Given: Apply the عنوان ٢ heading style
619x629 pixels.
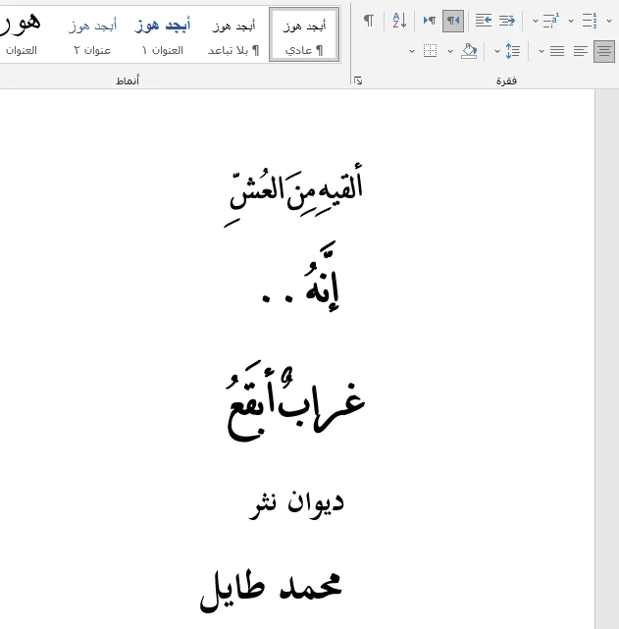Looking at the screenshot, I should click(x=92, y=35).
